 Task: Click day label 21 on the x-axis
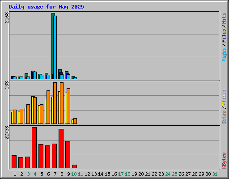[x=148, y=174]
